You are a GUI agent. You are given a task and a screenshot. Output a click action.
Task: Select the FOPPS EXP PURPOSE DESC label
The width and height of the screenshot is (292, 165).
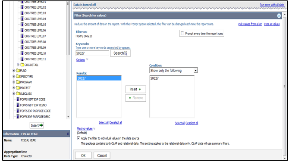(x=35, y=117)
